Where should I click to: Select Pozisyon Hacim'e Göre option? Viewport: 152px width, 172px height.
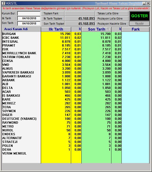(x=112, y=24)
